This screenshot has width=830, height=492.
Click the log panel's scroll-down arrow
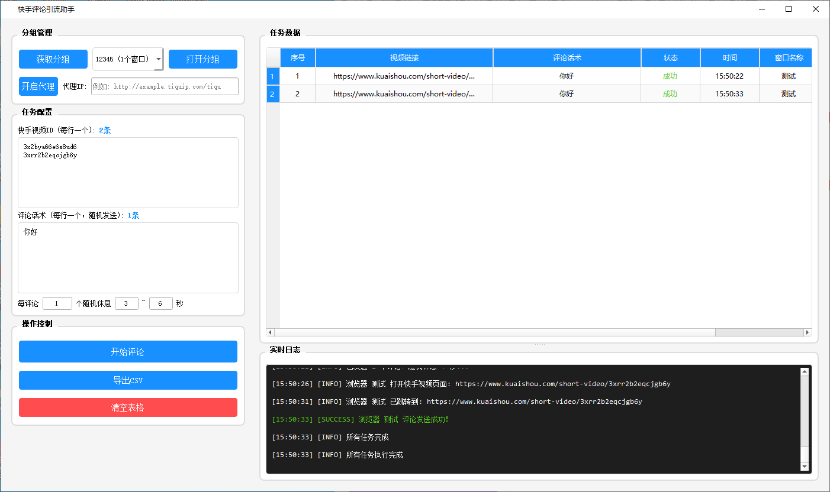(x=805, y=467)
